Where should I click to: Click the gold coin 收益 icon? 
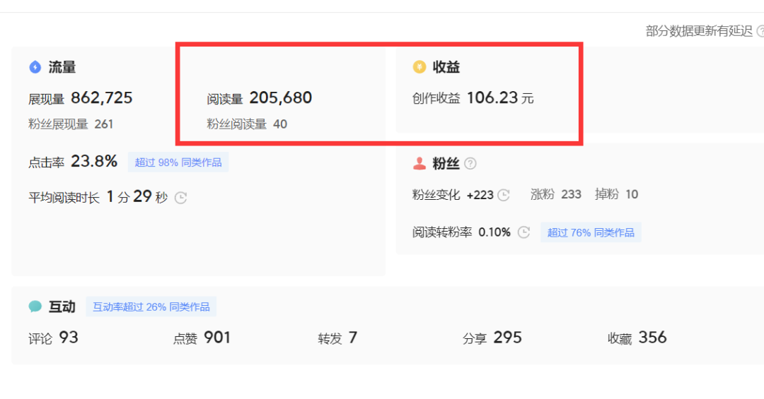[419, 67]
